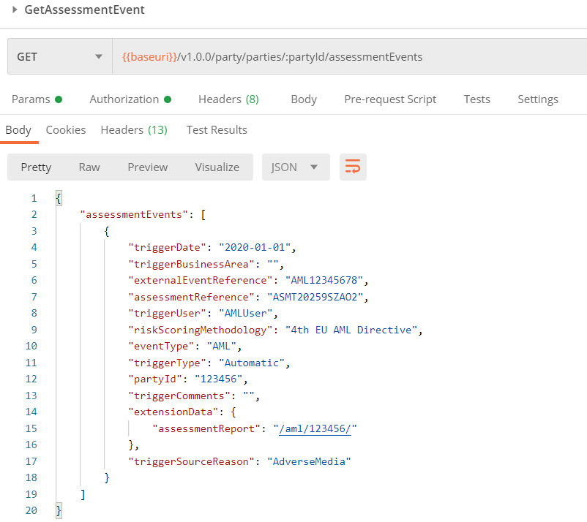View response Headers (13) tab
This screenshot has width=587, height=522.
[134, 129]
